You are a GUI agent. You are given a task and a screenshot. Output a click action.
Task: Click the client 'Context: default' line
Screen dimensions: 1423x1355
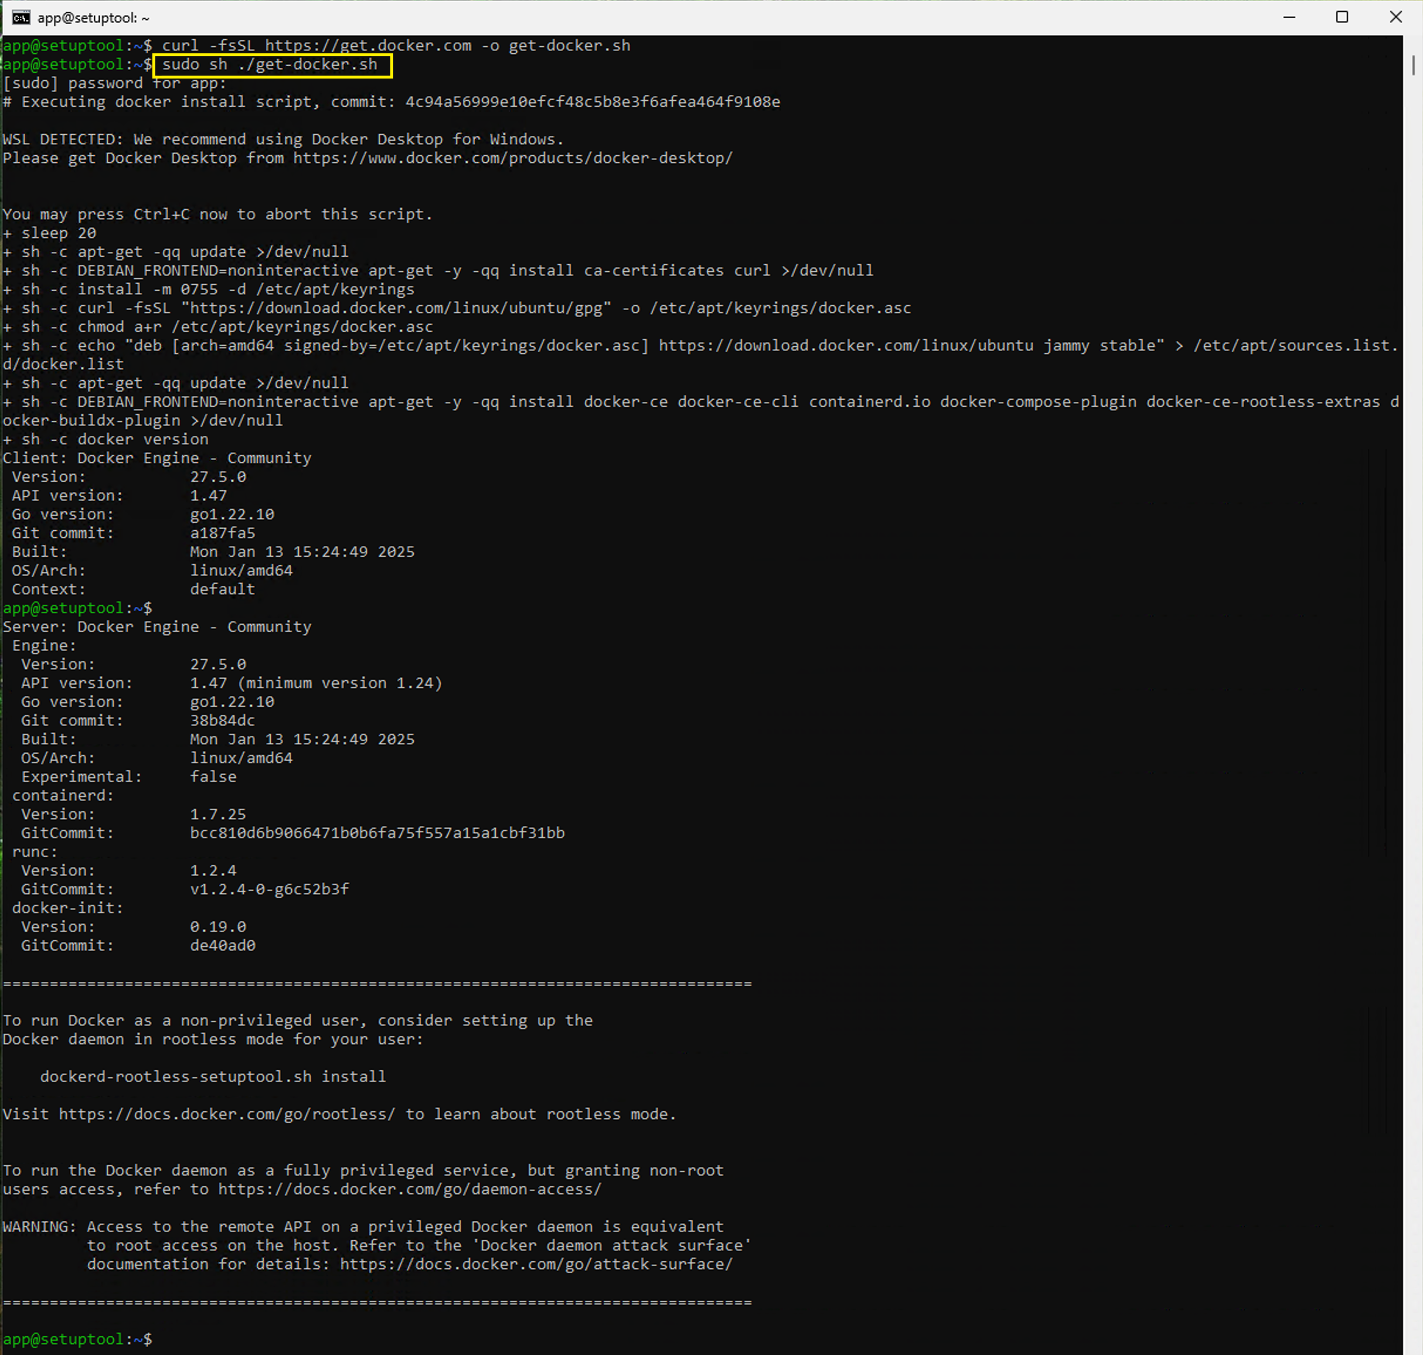134,590
